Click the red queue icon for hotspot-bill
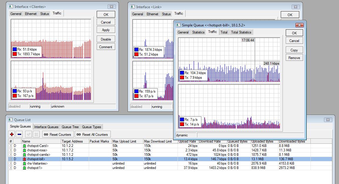Screen dimensions: 339x184 (24, 159)
